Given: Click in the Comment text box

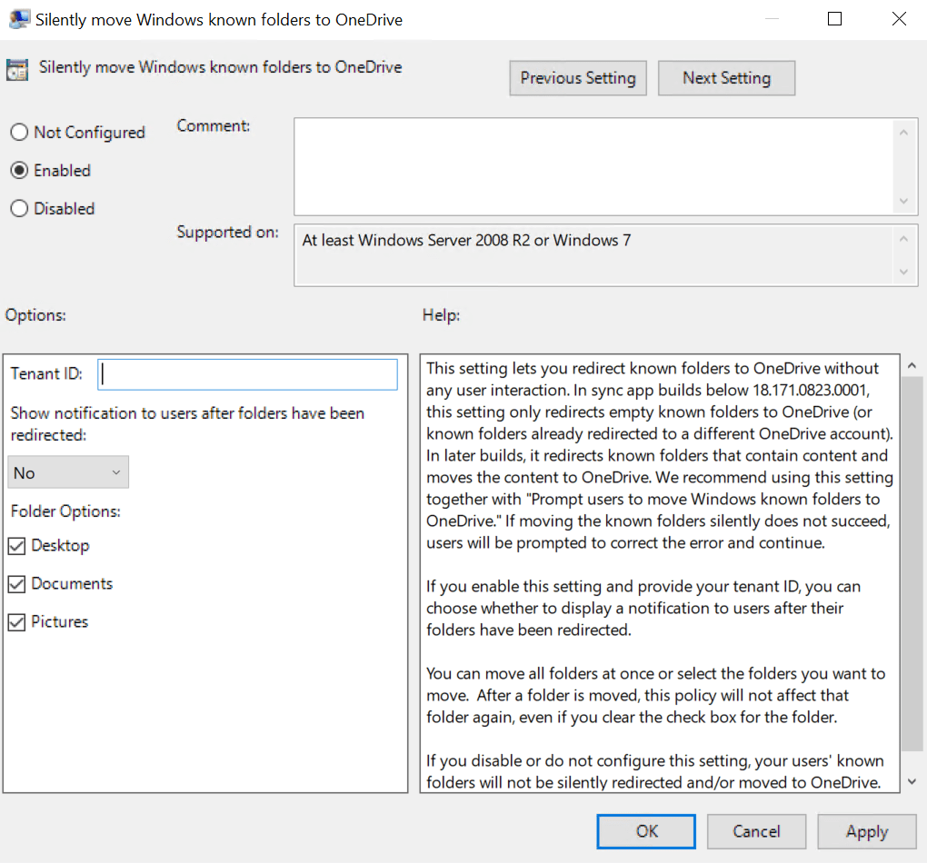Looking at the screenshot, I should pyautogui.click(x=593, y=166).
